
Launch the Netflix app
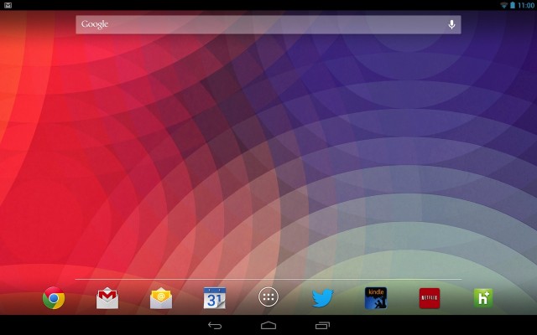[430, 298]
